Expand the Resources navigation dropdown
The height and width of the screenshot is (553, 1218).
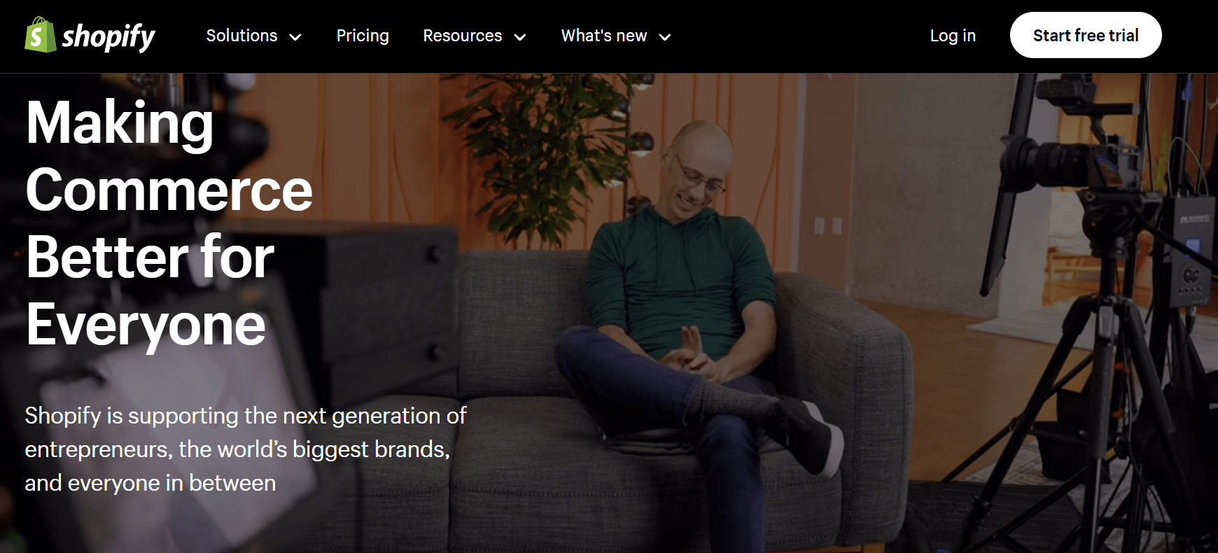tap(462, 35)
